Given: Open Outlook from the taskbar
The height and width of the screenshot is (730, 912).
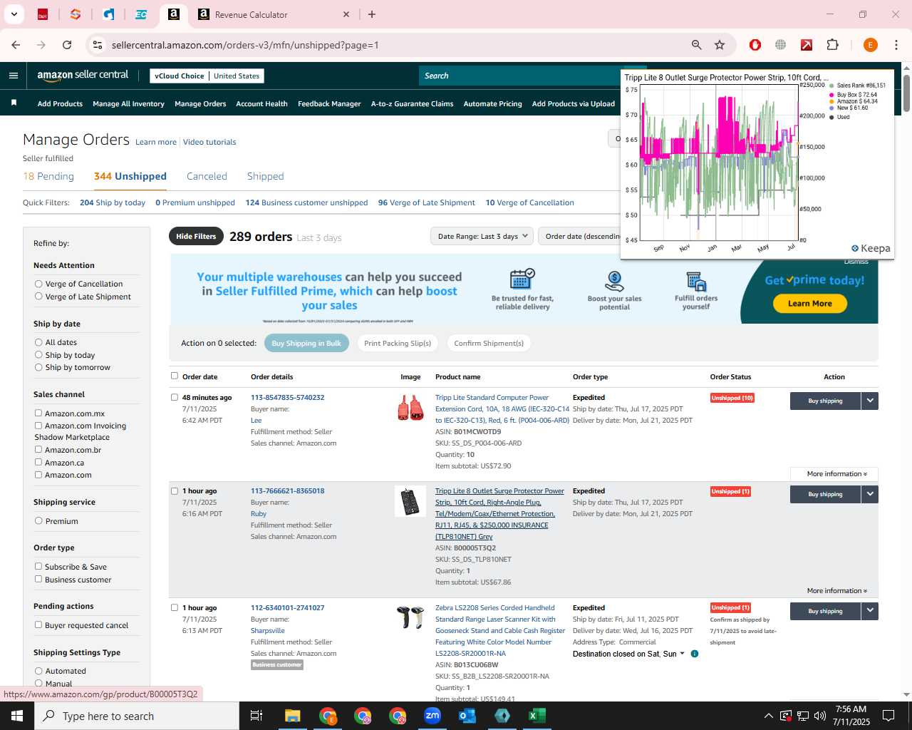Looking at the screenshot, I should click(x=467, y=716).
